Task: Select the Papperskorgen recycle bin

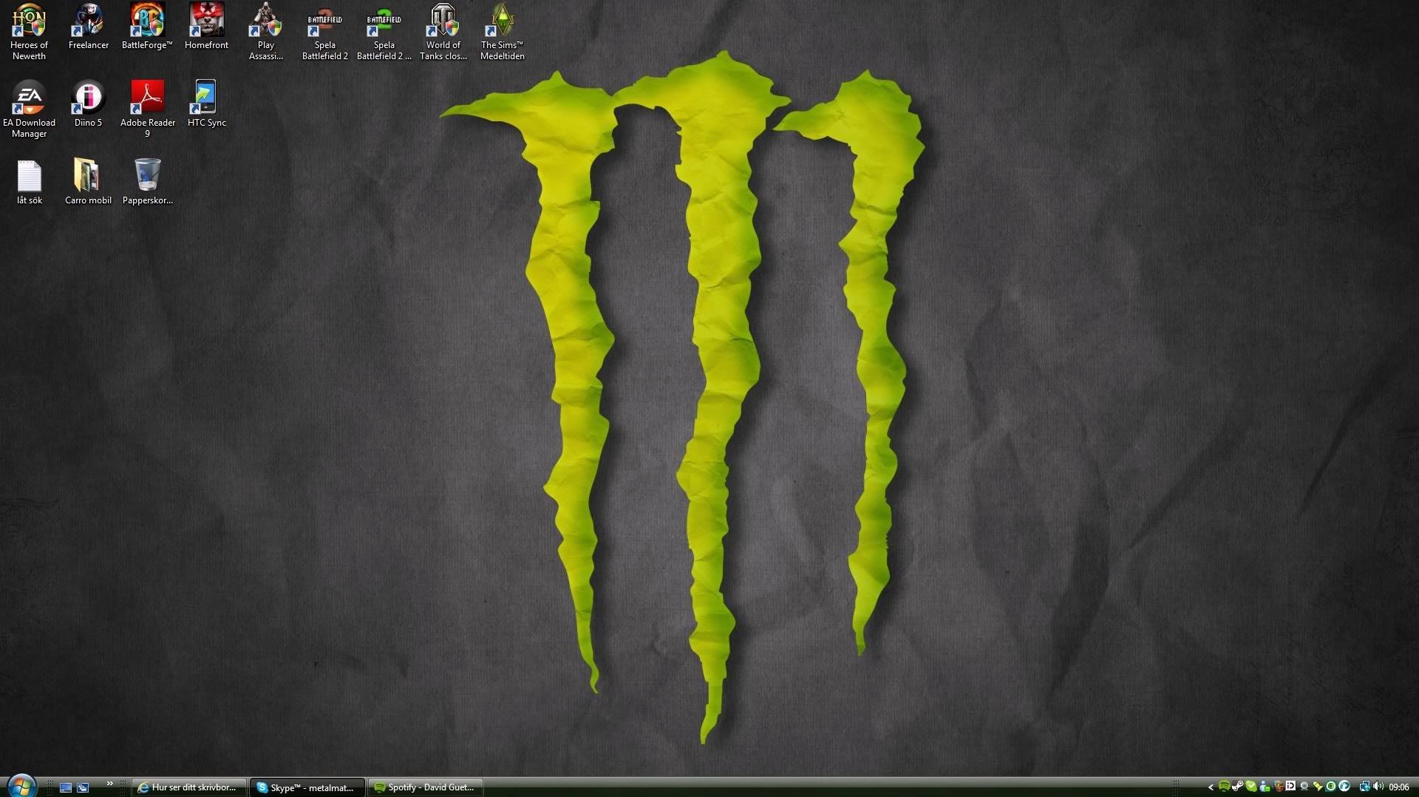Action: (x=147, y=182)
